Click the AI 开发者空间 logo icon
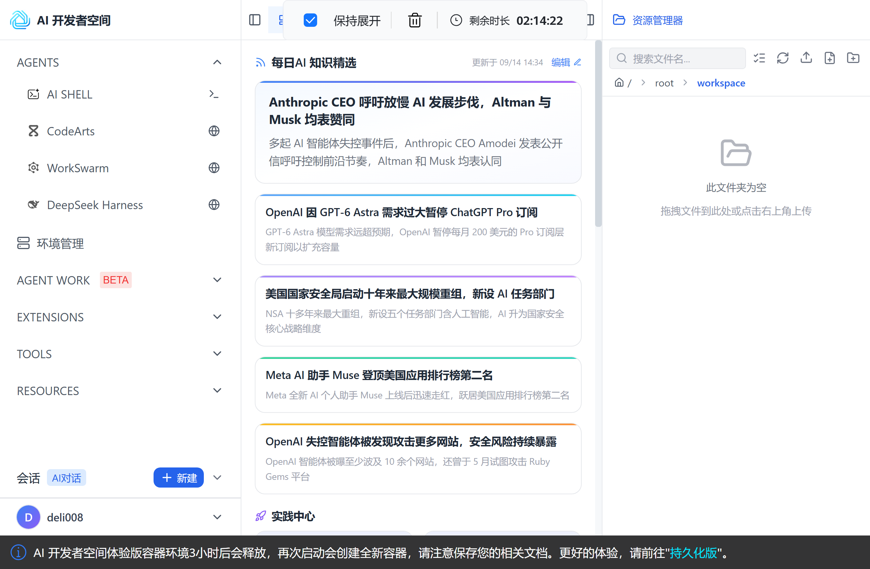Screen dimensions: 870x569 click(x=20, y=20)
